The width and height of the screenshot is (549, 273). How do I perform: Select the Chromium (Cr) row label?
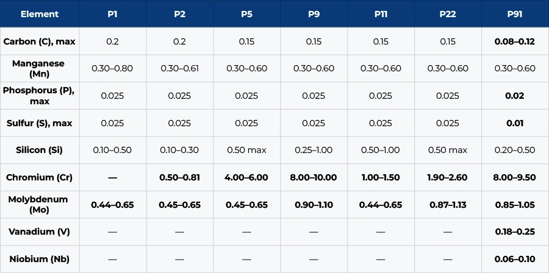tap(39, 177)
